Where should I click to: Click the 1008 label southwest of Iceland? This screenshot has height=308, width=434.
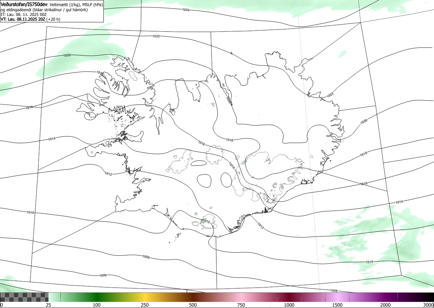(x=146, y=257)
